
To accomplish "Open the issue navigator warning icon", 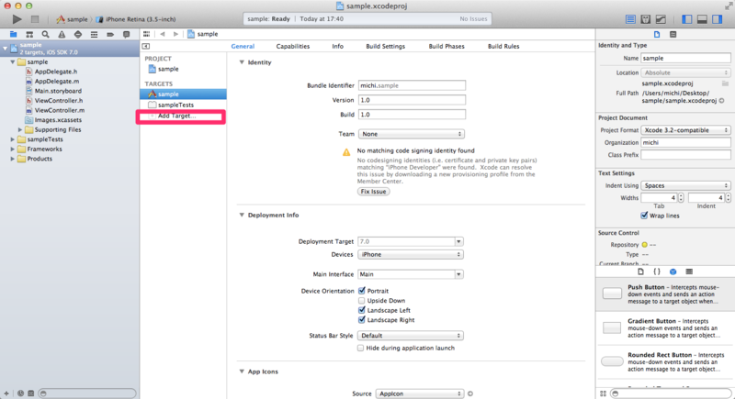I will point(62,34).
